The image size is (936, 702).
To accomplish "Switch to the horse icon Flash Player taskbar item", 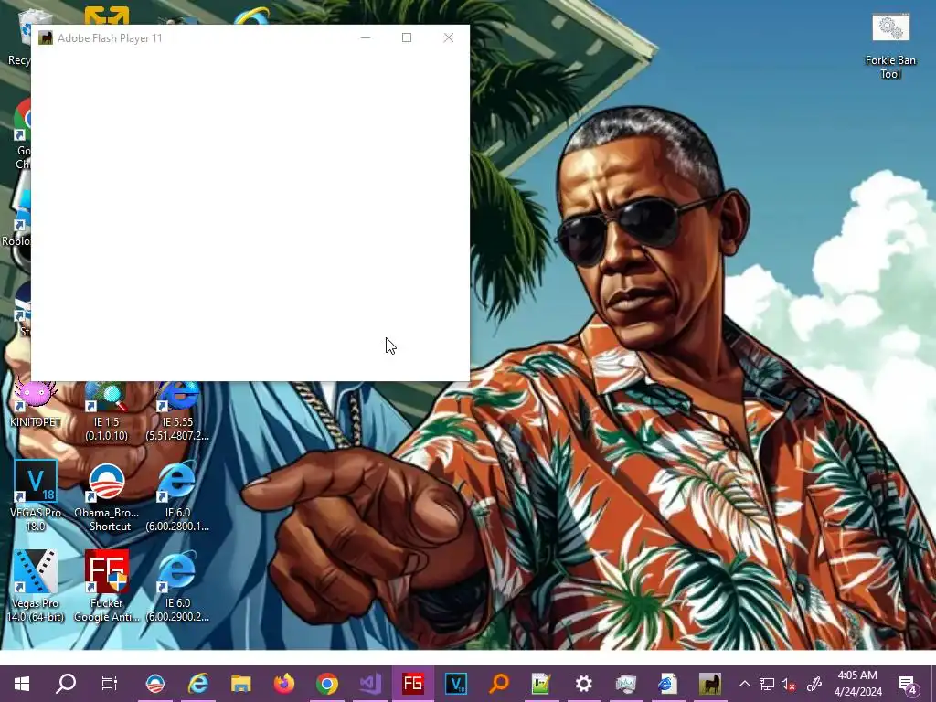I will tap(709, 684).
